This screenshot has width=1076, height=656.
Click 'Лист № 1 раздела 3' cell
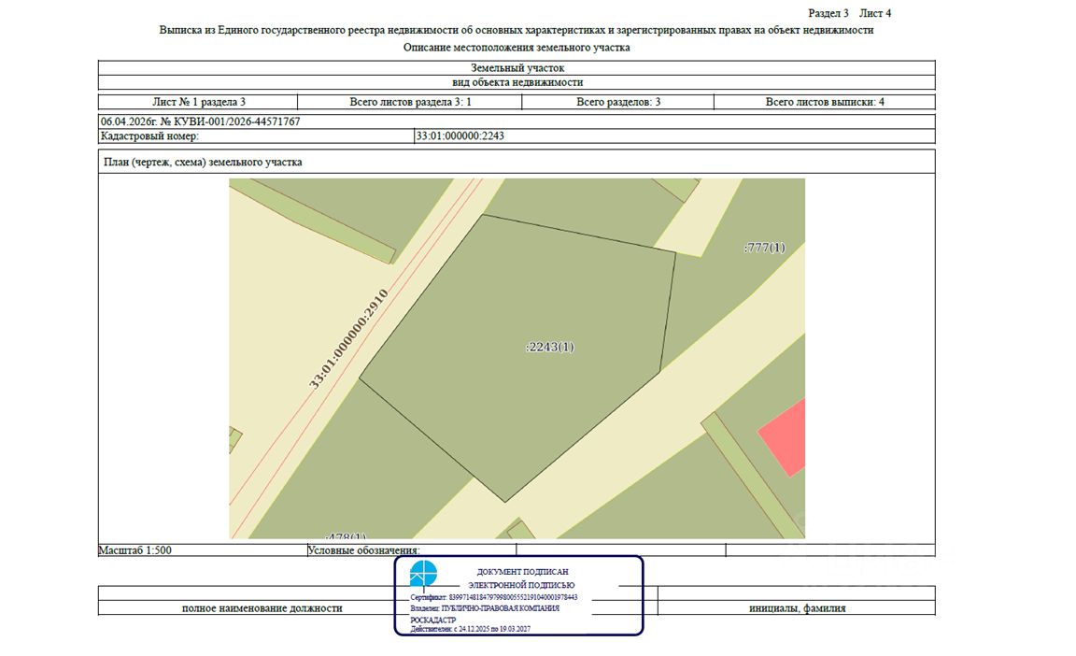(198, 102)
